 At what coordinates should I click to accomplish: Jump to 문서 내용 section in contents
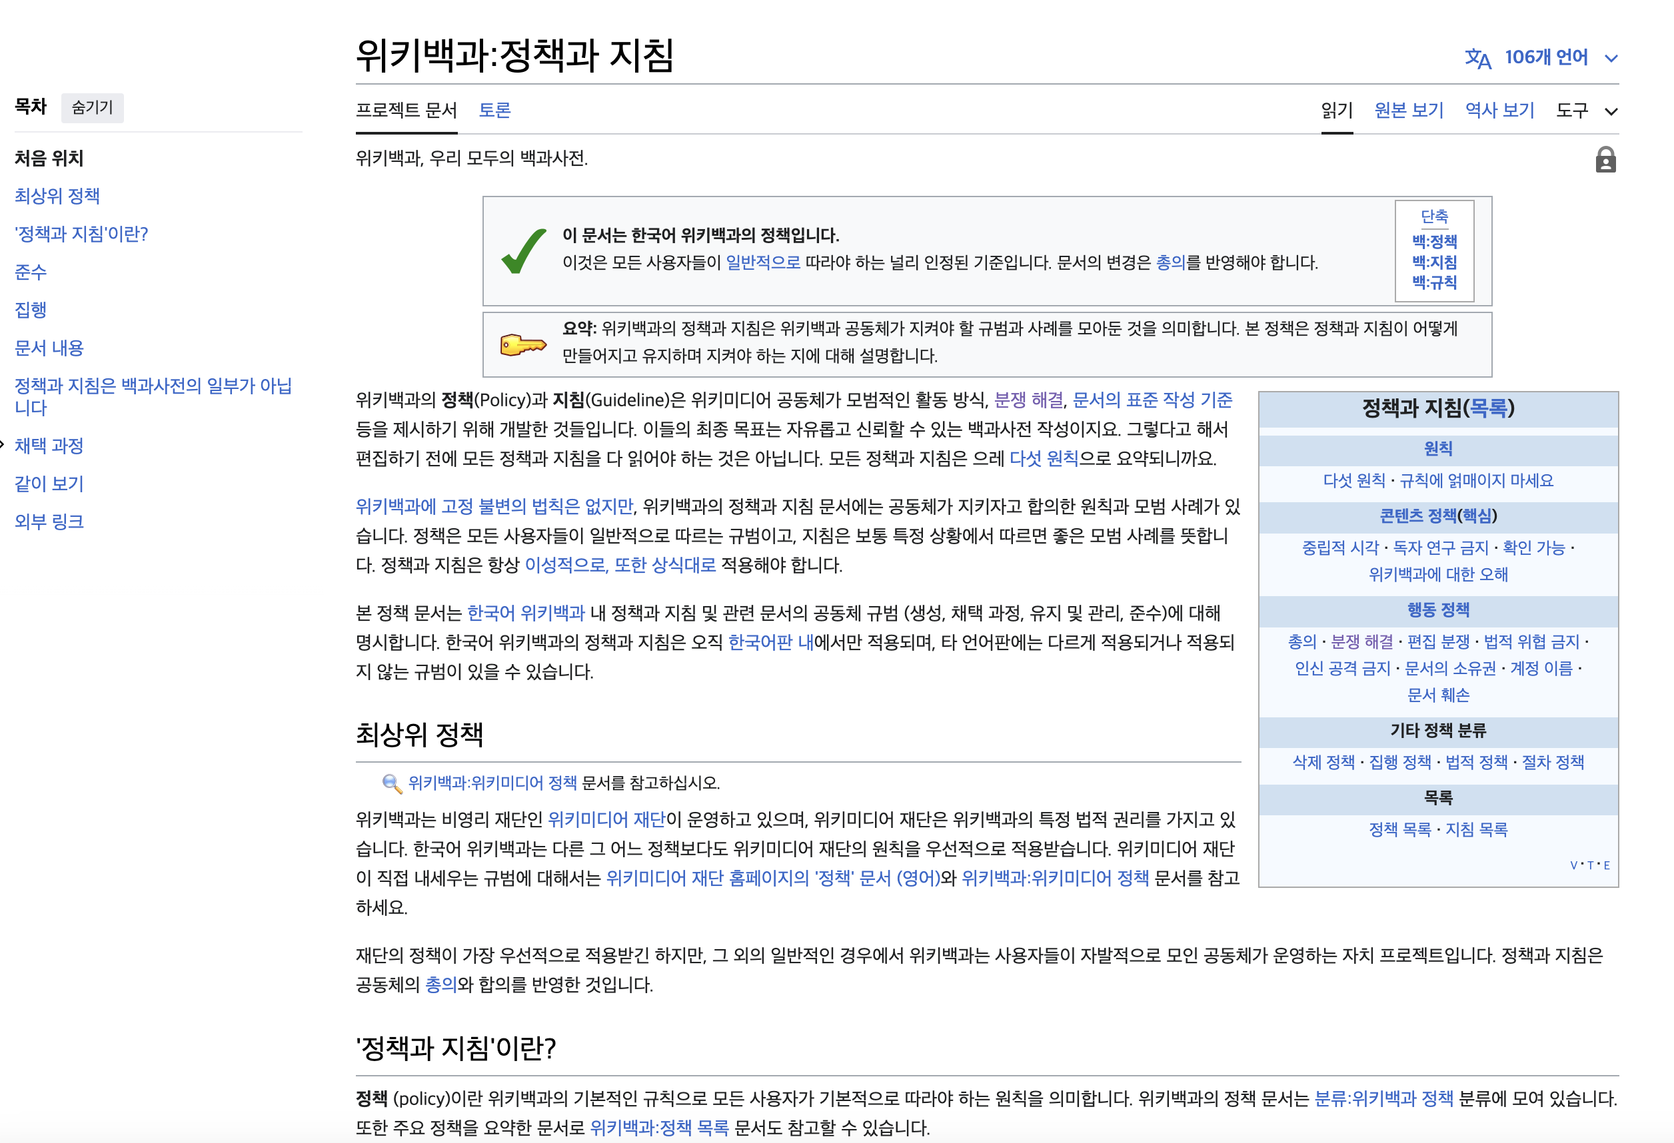point(49,348)
